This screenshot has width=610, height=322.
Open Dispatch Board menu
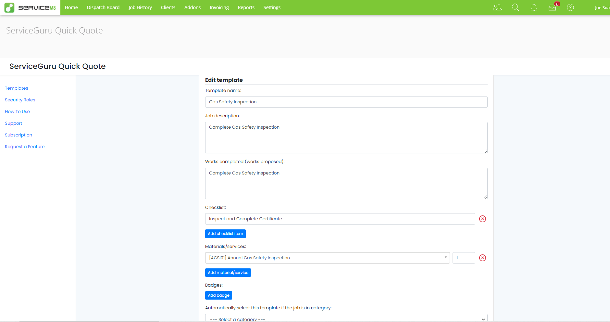click(103, 7)
